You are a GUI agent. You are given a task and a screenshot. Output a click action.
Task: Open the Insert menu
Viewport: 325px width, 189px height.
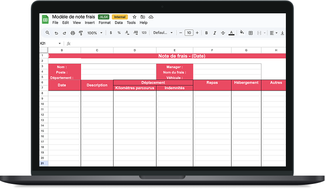[90, 23]
